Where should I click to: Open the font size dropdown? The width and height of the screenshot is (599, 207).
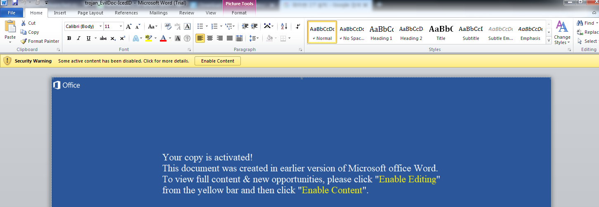121,26
